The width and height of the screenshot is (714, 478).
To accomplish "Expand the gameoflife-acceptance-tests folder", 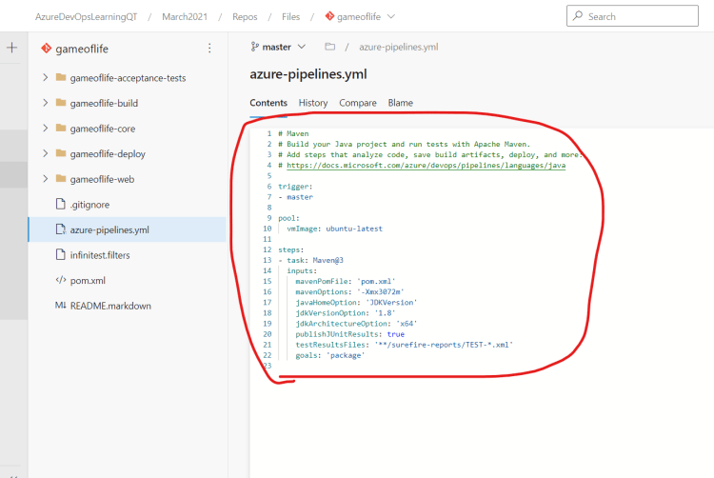I will (45, 77).
